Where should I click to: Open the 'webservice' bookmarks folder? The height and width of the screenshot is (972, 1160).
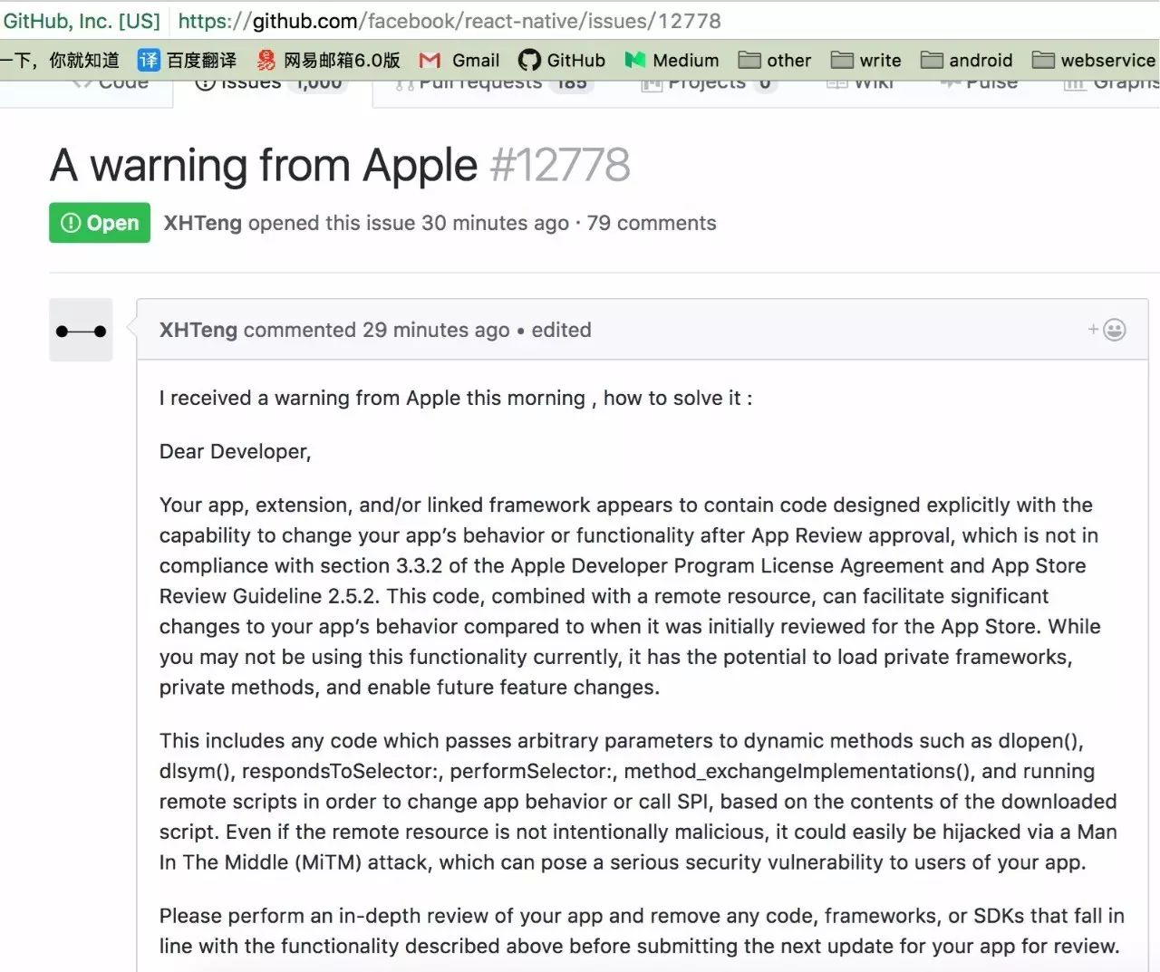tap(1095, 60)
